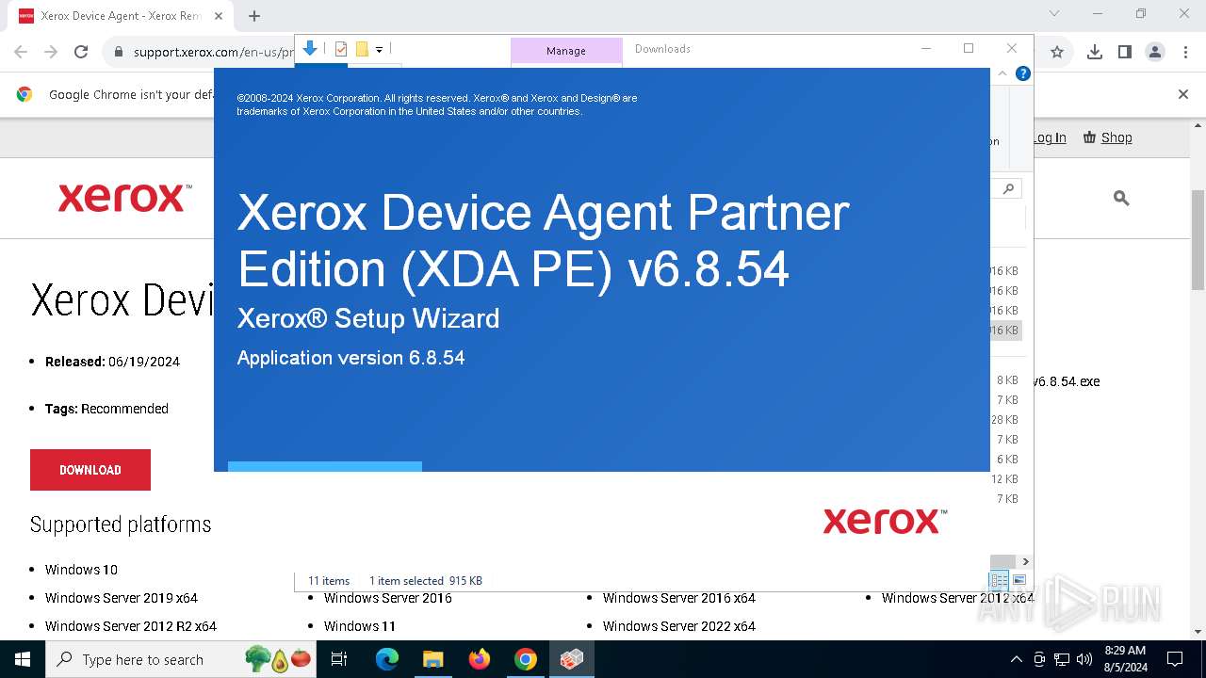This screenshot has height=678, width=1206.
Task: Select the Manage tab in File Explorer
Action: 566,51
